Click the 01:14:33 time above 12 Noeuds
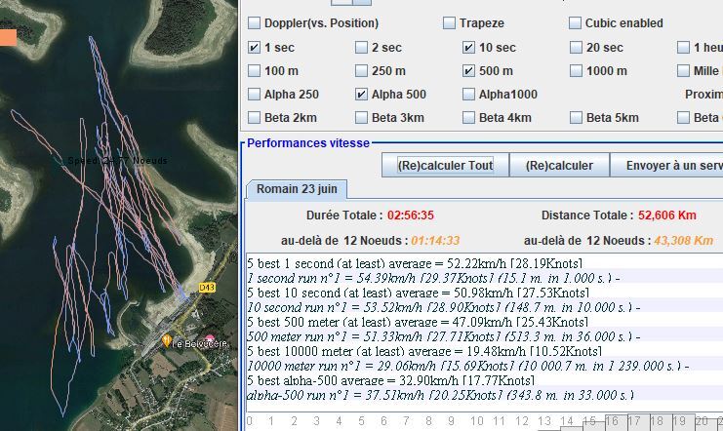This screenshot has width=723, height=431. coord(435,241)
